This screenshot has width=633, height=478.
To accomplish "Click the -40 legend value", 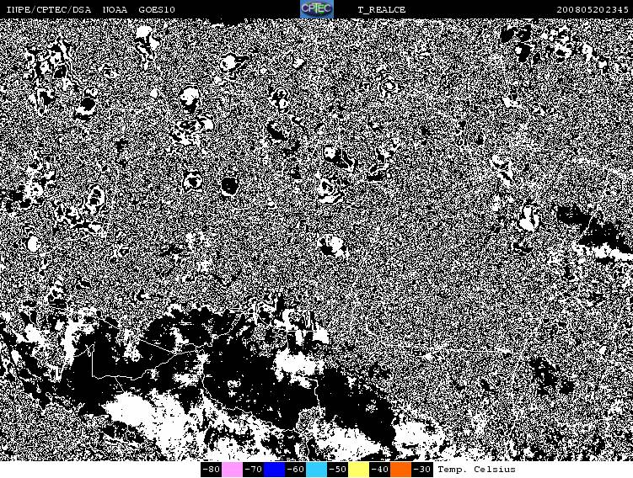I will coord(379,470).
